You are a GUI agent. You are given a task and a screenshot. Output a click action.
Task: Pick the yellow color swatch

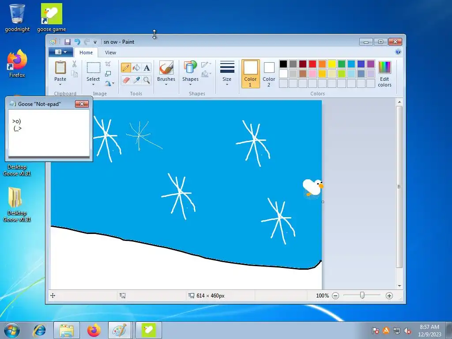click(x=332, y=64)
